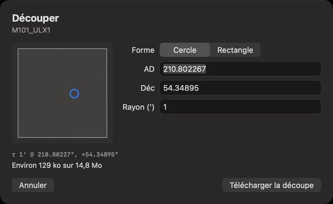Click the highlighted 210.802267 value
Image resolution: width=333 pixels, height=204 pixels.
[184, 69]
